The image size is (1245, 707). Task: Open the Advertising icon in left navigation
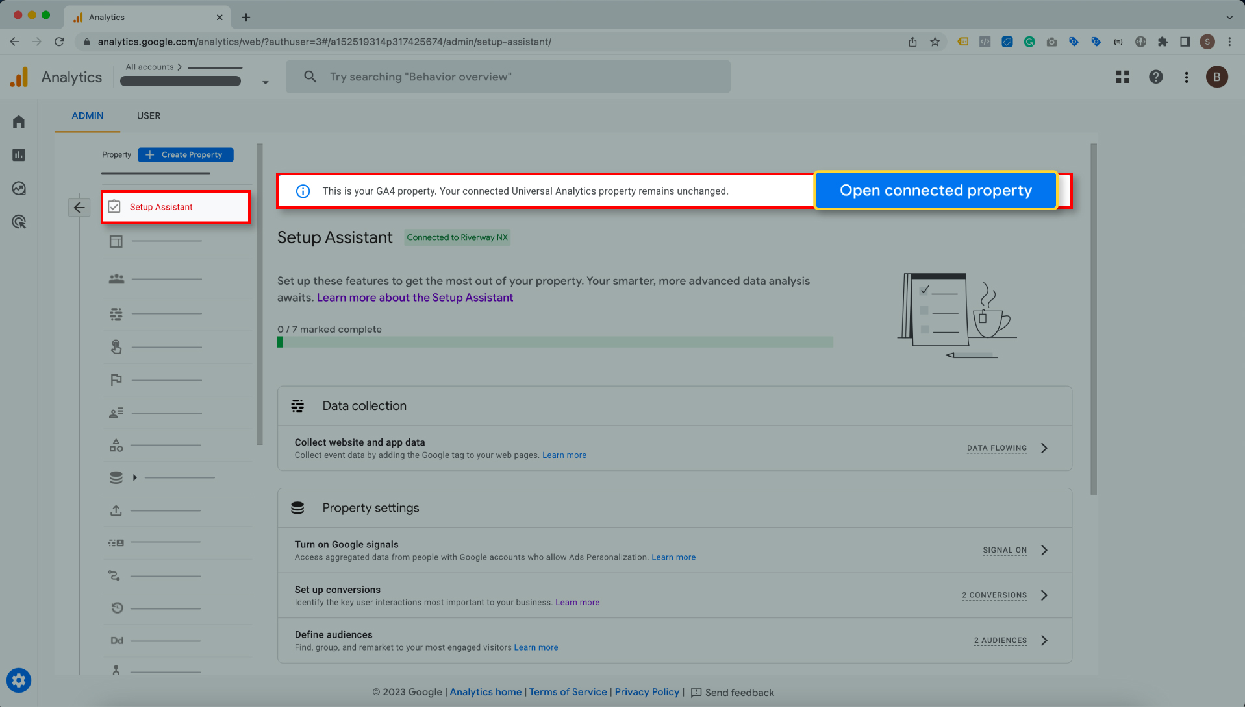point(19,222)
